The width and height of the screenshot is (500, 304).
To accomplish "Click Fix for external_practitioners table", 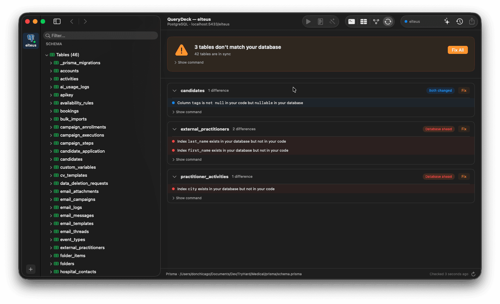I will tap(464, 129).
